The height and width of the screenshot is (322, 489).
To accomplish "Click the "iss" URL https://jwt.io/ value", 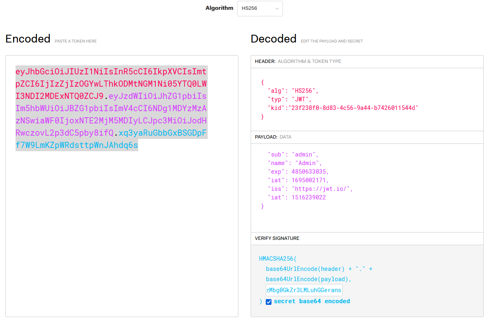I will pos(321,189).
